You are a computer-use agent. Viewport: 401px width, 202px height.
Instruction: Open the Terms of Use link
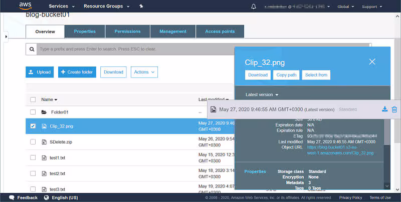380,197
